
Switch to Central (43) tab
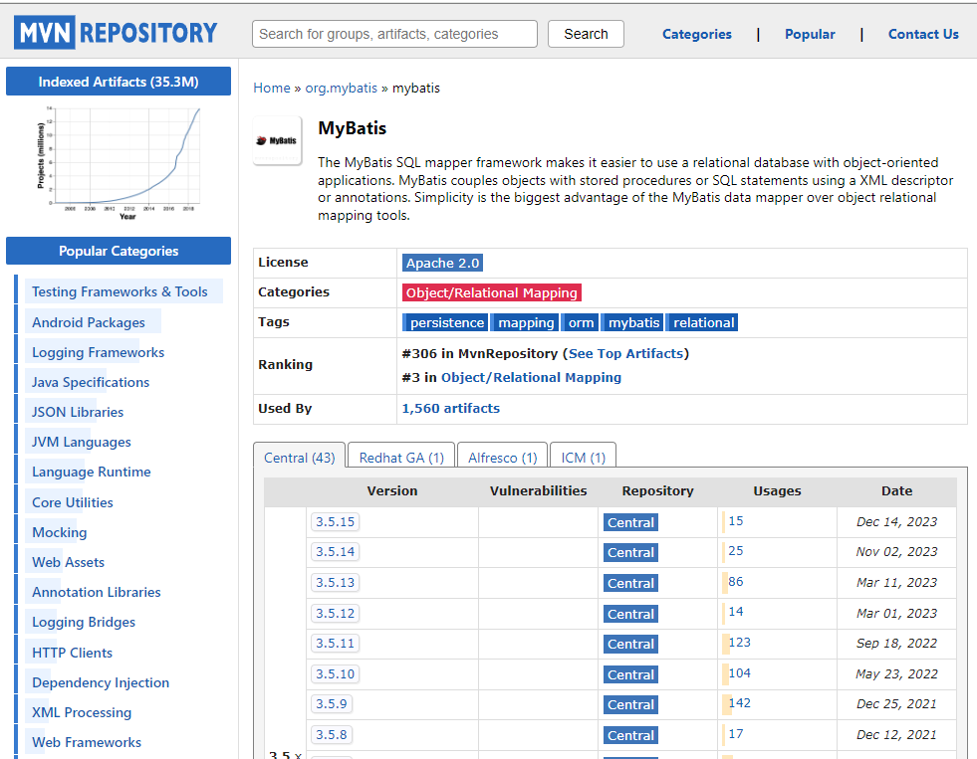[299, 458]
